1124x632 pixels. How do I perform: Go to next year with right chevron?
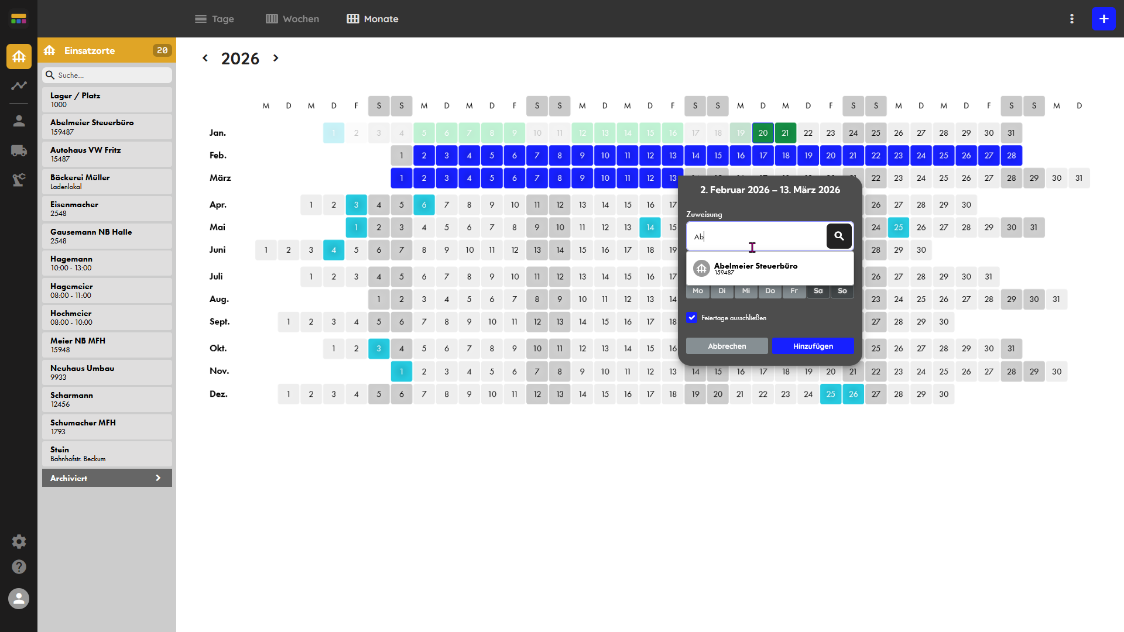click(x=276, y=58)
